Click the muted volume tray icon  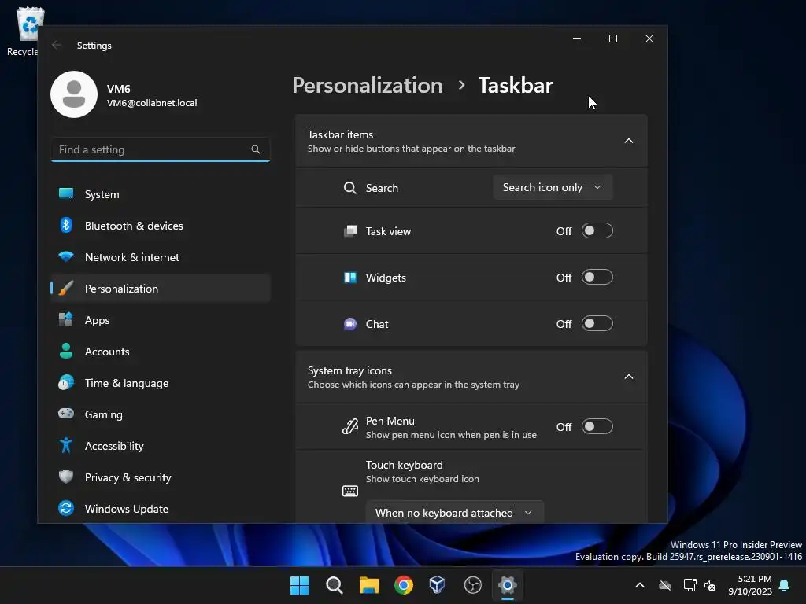710,585
